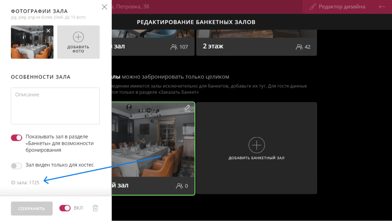Remove the uploaded photo via its X icon
Image resolution: width=392 pixels, height=221 pixels.
pyautogui.click(x=48, y=30)
